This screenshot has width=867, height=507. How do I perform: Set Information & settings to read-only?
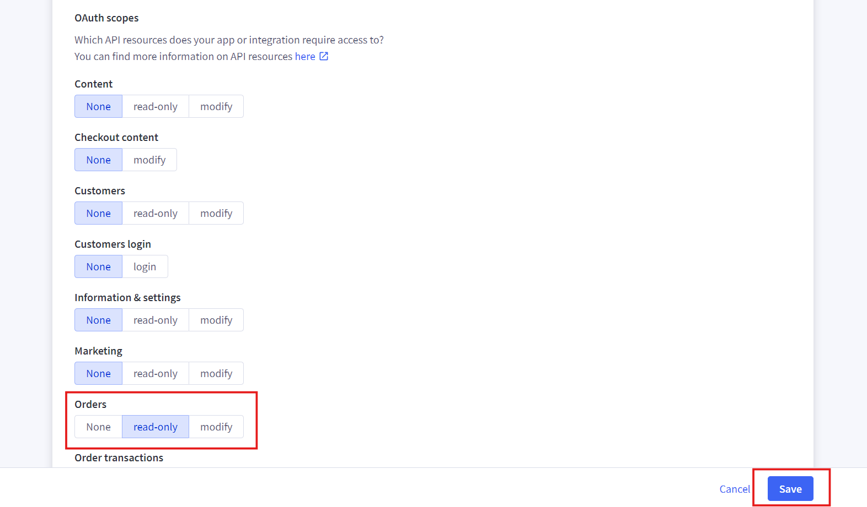click(x=156, y=320)
